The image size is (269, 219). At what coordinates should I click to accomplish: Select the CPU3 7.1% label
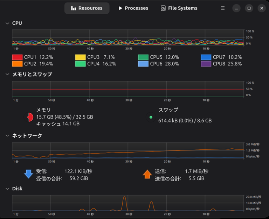click(101, 57)
